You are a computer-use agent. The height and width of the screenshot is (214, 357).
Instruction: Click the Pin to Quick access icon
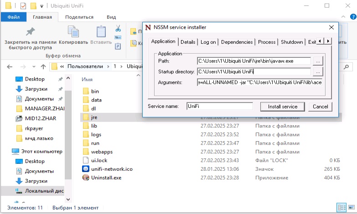(30, 31)
